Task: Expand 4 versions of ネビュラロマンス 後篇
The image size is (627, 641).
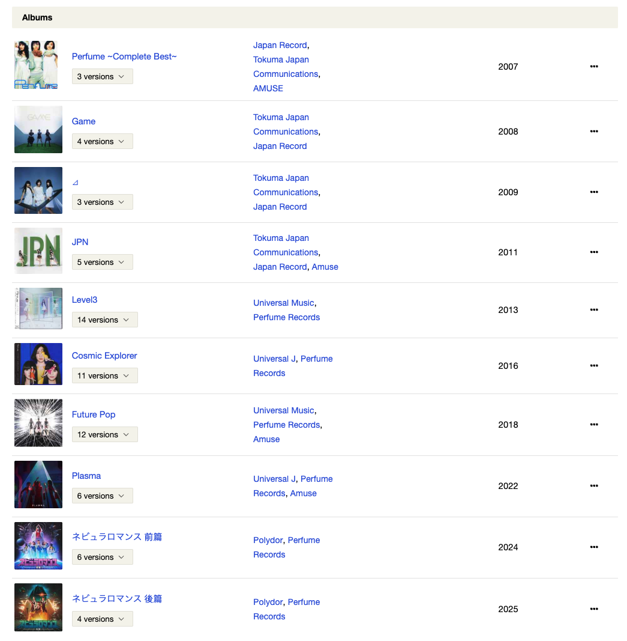Action: coord(103,619)
